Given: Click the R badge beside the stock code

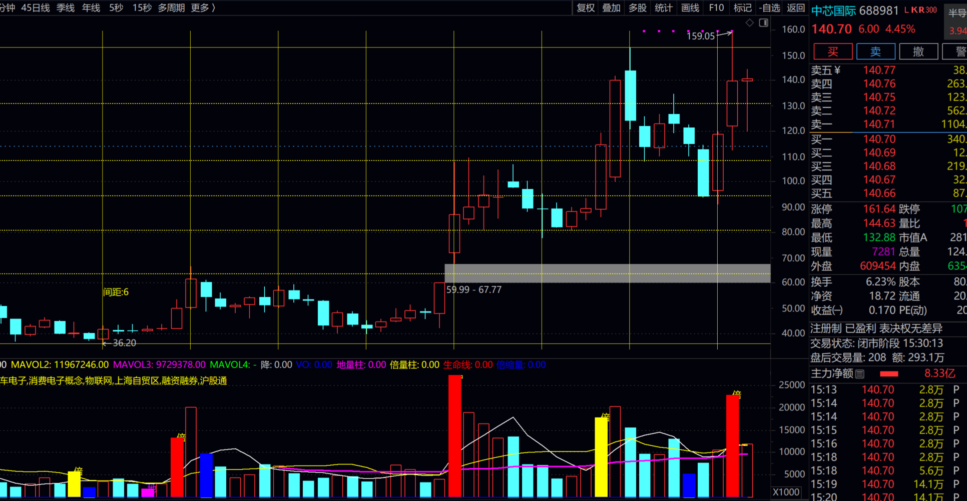Looking at the screenshot, I should click(x=921, y=10).
